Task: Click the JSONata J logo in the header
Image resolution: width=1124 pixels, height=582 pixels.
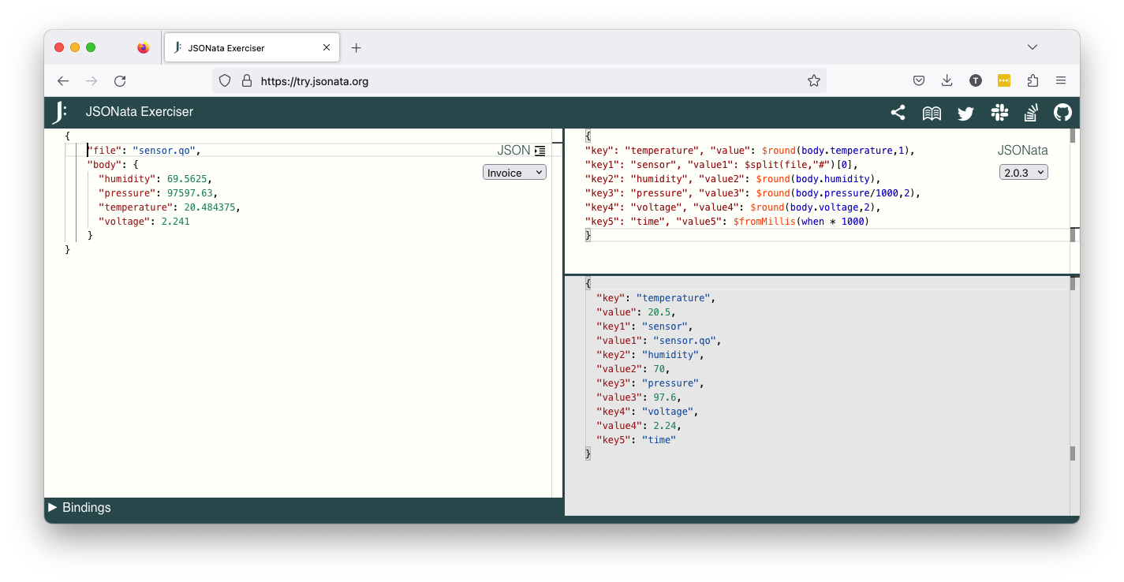Action: coord(59,113)
